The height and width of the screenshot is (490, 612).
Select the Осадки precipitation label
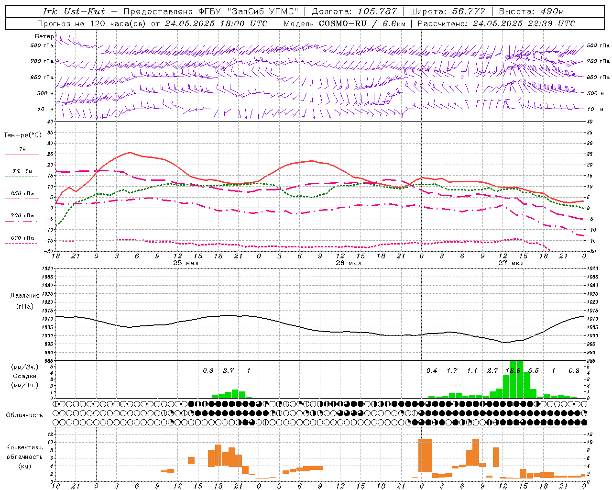pos(25,376)
